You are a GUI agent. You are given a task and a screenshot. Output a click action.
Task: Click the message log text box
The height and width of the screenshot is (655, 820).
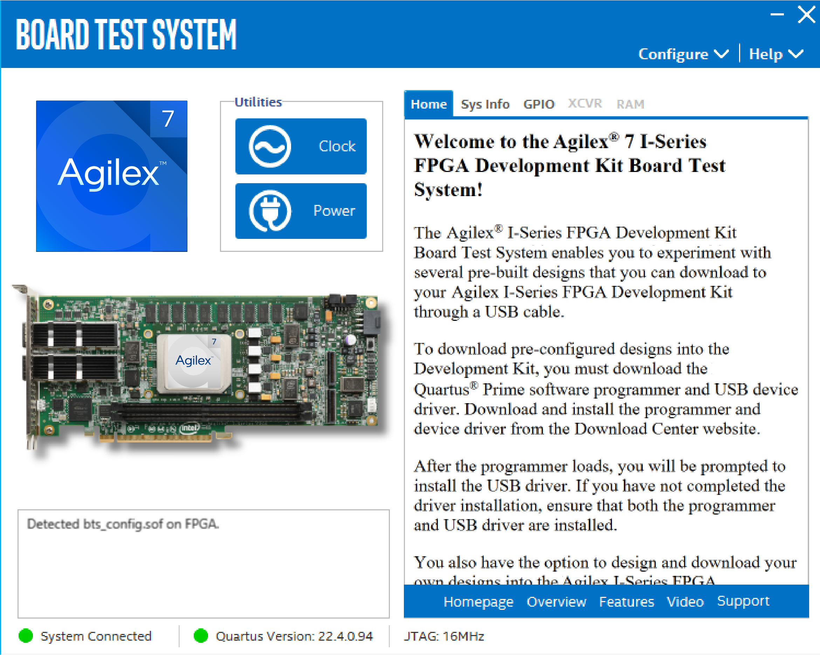point(204,564)
